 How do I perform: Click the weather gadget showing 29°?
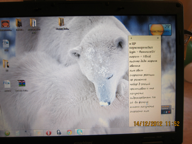click(x=160, y=29)
